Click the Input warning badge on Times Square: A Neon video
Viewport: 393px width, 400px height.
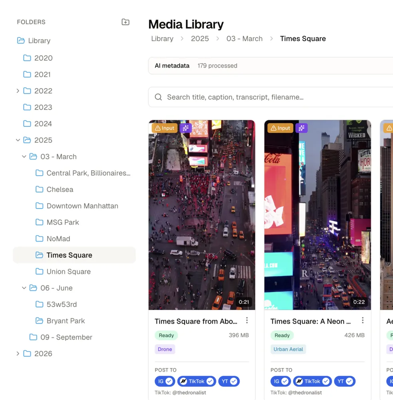[280, 128]
